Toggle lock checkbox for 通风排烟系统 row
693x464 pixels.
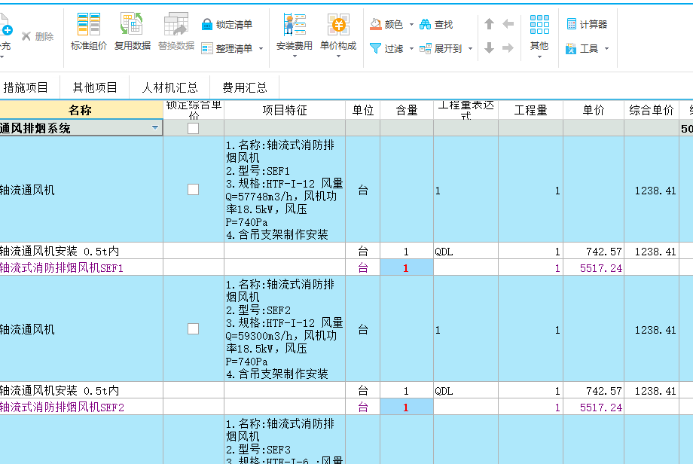point(193,128)
